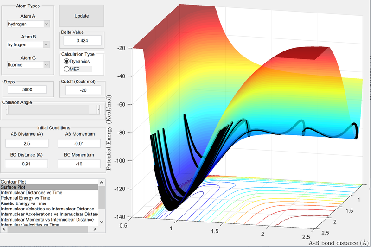Click the Potential Energy axis label

click(109, 133)
